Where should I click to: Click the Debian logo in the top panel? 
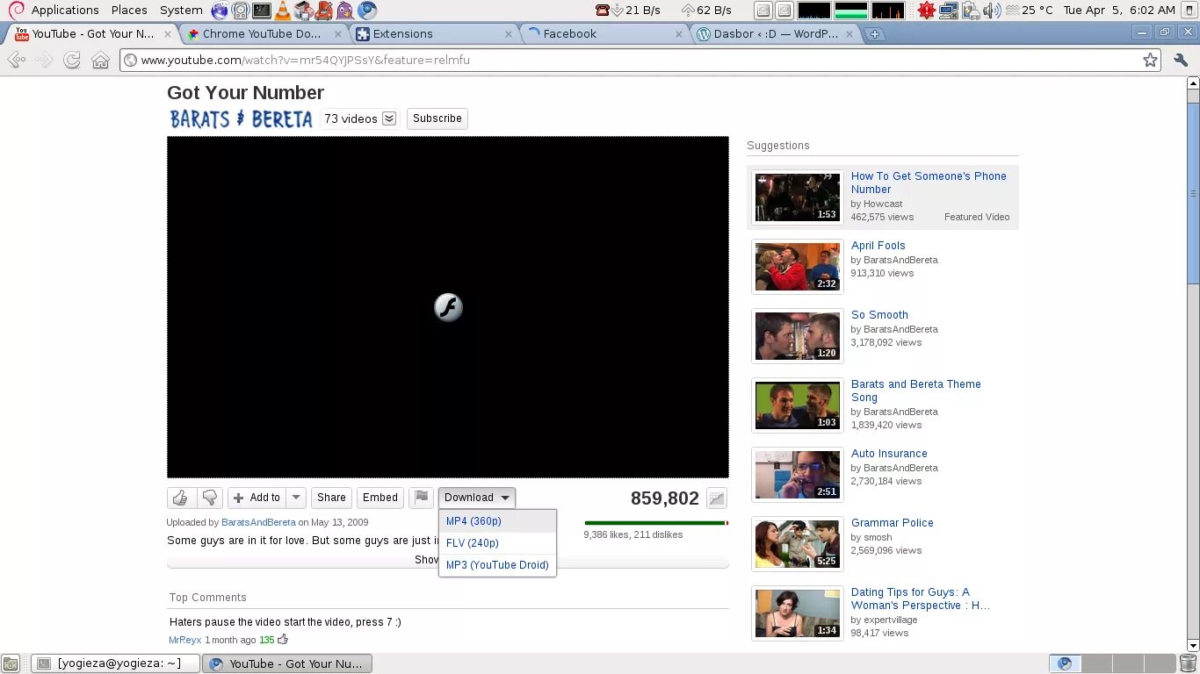pyautogui.click(x=16, y=11)
